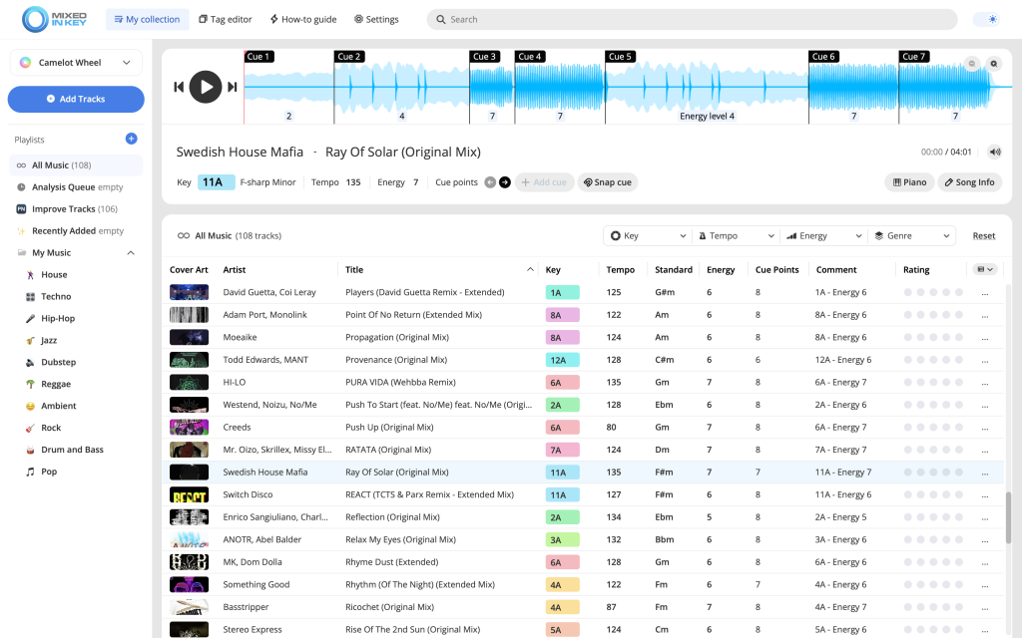
Task: Select the Cue 5 marker on waveform
Action: tap(620, 57)
